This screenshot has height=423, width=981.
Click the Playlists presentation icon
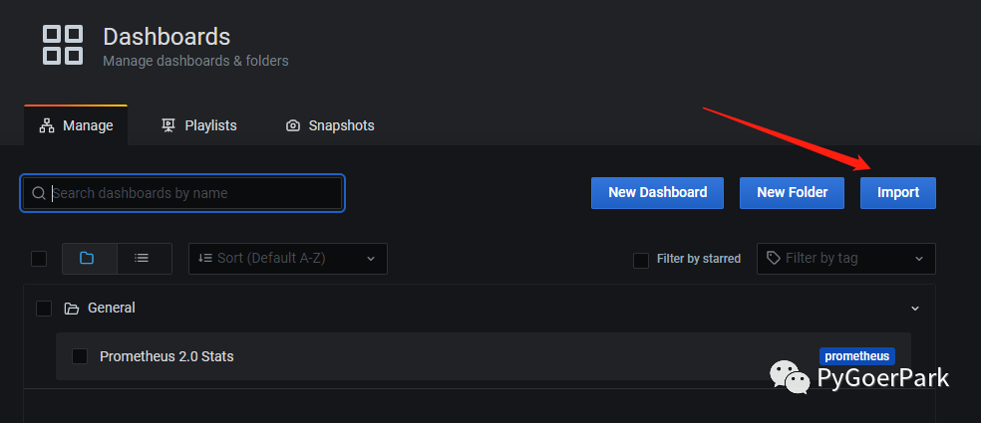[x=167, y=125]
